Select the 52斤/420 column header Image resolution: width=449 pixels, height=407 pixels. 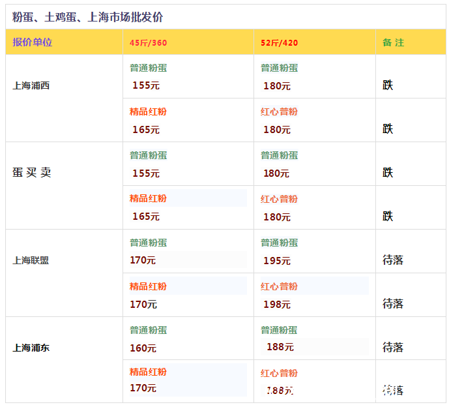point(279,42)
